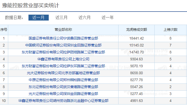Click the 豫能控股营业部买卖统计 page title
Viewport: 187px width, 105px height.
pyautogui.click(x=31, y=5)
